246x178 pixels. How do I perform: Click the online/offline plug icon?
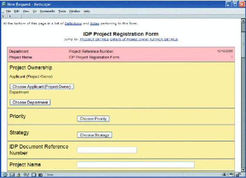point(224,174)
